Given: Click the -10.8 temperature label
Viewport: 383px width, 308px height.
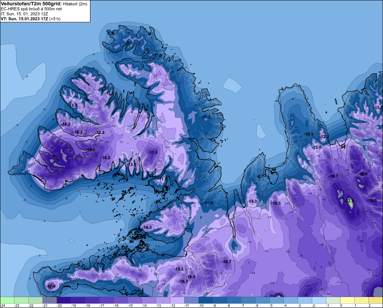Looking at the screenshot, I should [100, 132].
